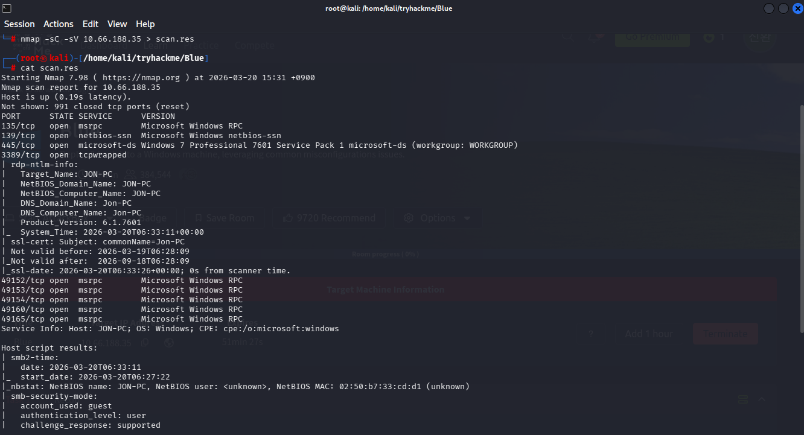Click the 'nmap -sC -sV 10.66.188.35 > scan.res' command
The width and height of the screenshot is (804, 435).
(107, 39)
